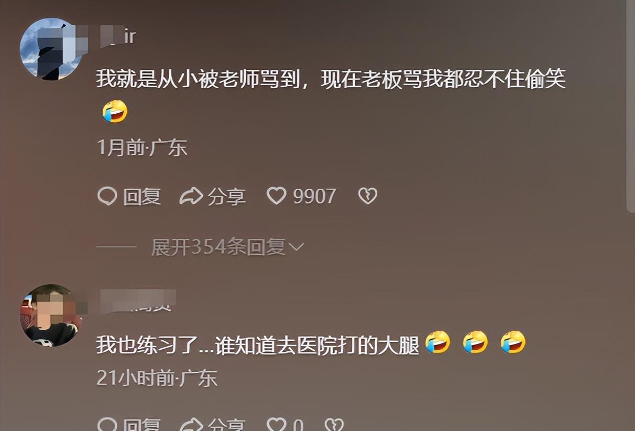Viewport: 635px width, 431px height.
Task: Click the 回复 text under first comment
Action: [x=141, y=197]
